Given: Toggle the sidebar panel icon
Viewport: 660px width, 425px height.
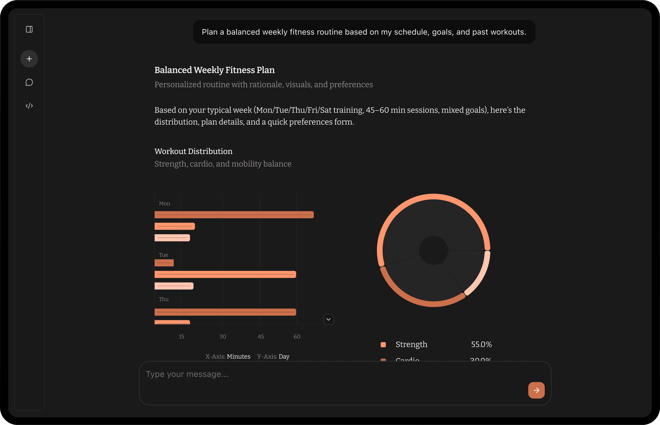Looking at the screenshot, I should 29,29.
